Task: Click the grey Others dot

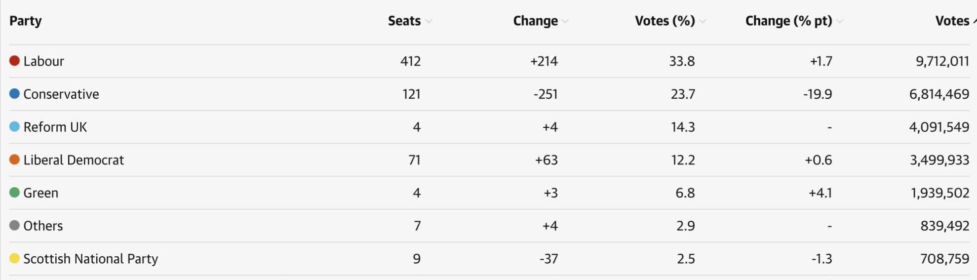Action: pyautogui.click(x=14, y=226)
